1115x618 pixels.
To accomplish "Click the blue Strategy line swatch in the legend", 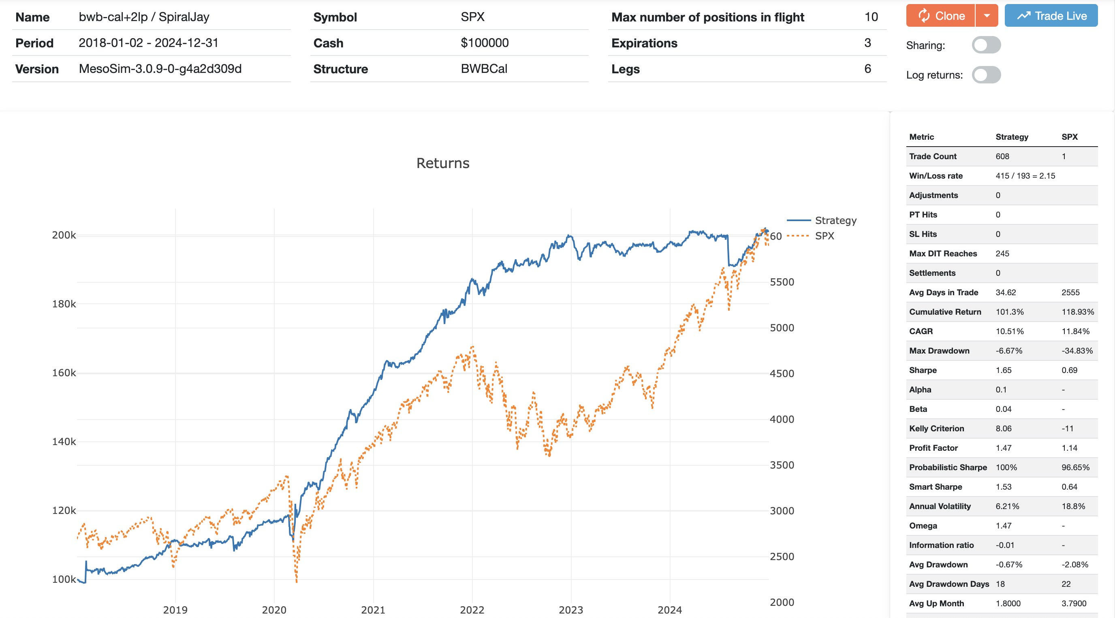I will [x=800, y=220].
